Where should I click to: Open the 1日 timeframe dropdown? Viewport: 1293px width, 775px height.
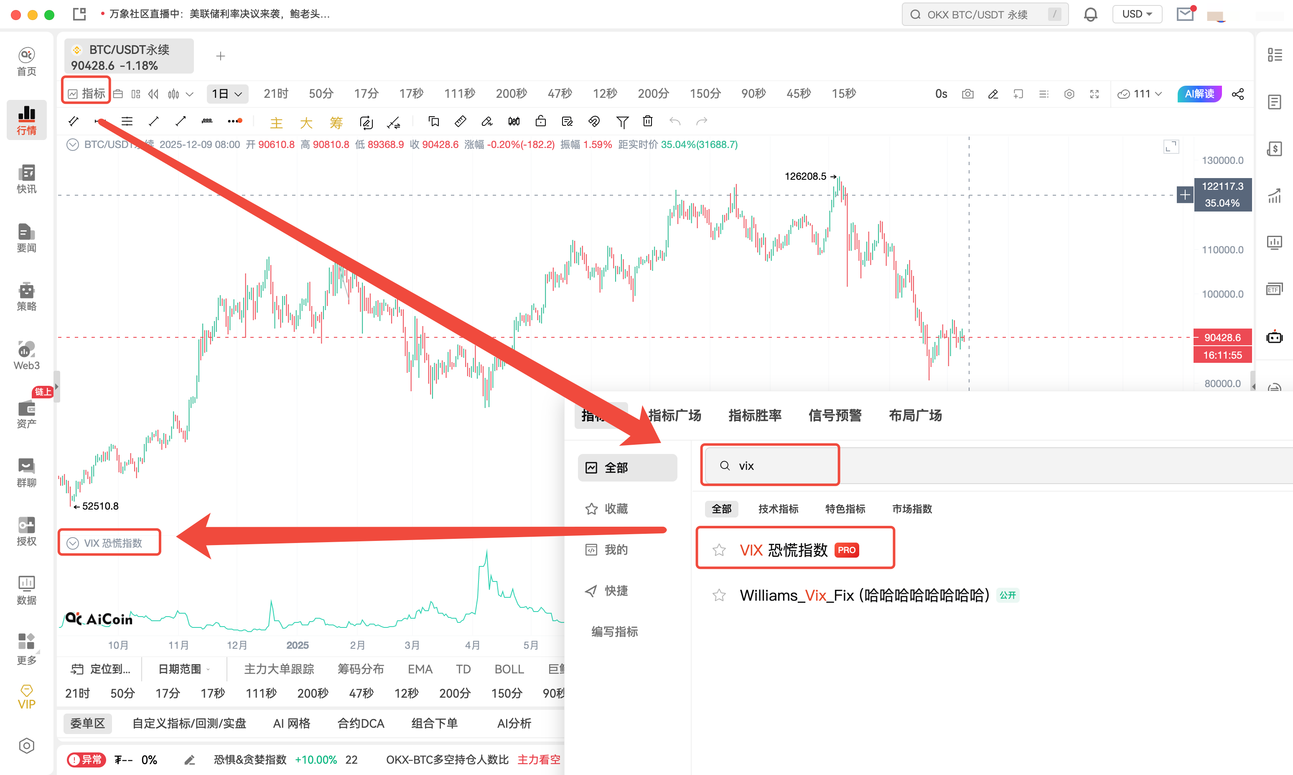click(227, 94)
